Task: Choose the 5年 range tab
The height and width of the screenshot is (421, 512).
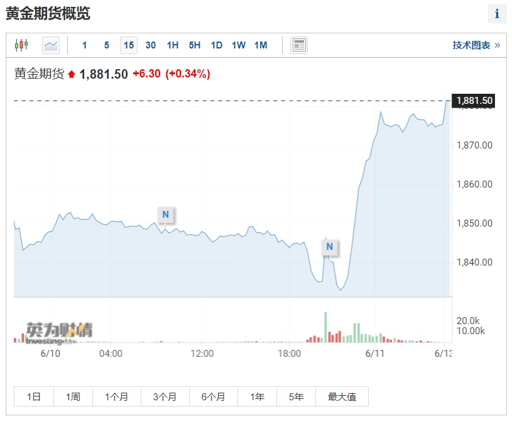Action: [x=296, y=396]
